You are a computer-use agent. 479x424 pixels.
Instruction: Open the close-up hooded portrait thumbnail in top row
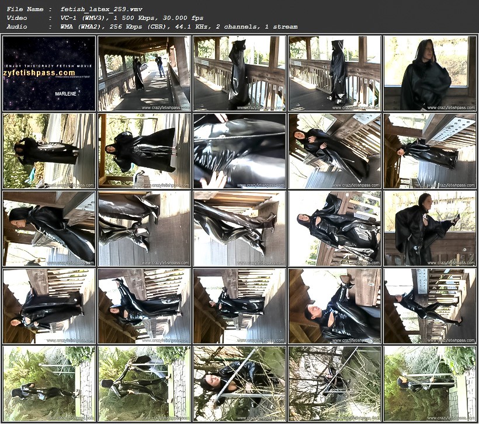430,73
